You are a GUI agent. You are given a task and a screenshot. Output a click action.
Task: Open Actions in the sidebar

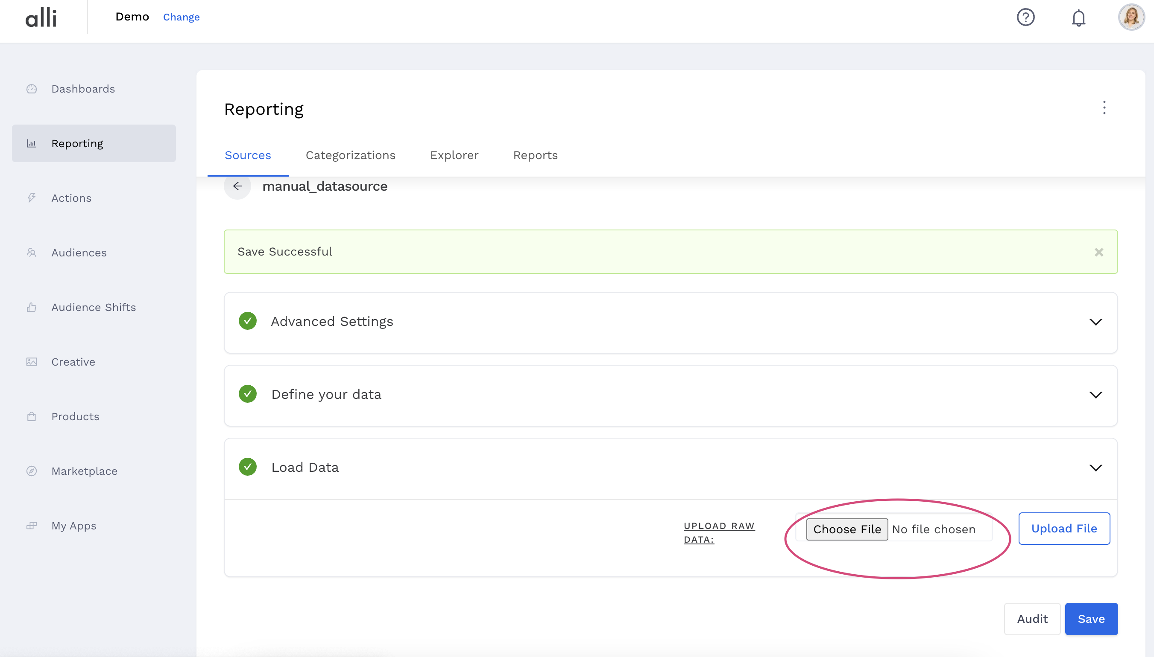94,198
